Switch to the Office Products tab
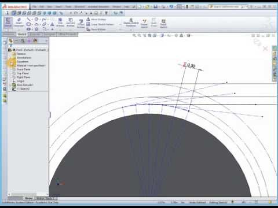Viewport: 278px width, 208px height. coord(68,35)
